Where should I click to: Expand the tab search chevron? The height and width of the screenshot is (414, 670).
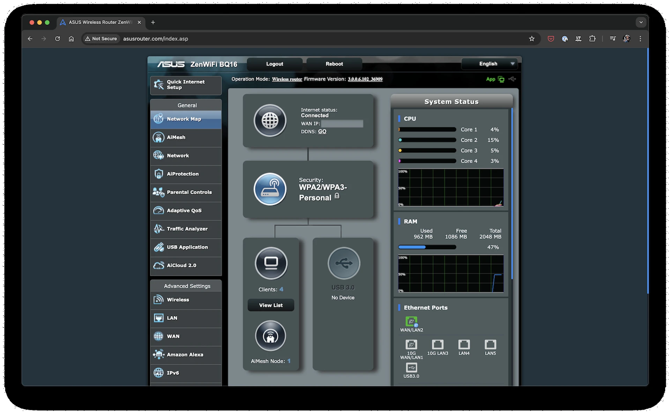click(641, 22)
